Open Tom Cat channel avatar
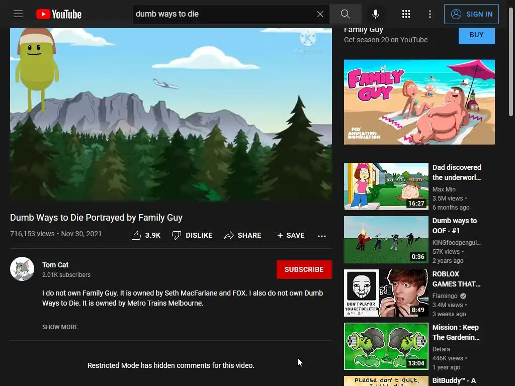 pyautogui.click(x=22, y=269)
